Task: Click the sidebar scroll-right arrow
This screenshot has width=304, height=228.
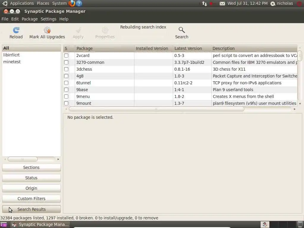Action: tap(58, 159)
